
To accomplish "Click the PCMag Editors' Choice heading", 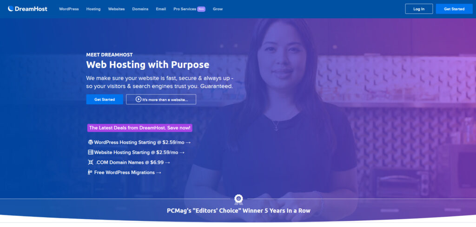I will [x=238, y=211].
